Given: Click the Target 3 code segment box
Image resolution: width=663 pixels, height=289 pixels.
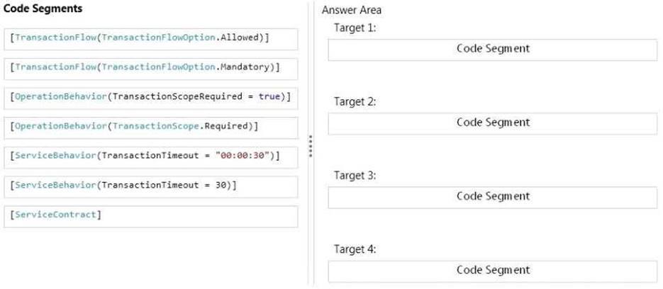Looking at the screenshot, I should pos(493,198).
